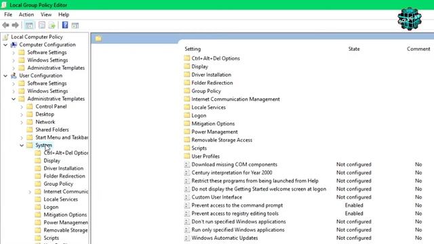This screenshot has height=244, width=434.
Task: Select Mitigation Options in the tree
Action: (65, 215)
